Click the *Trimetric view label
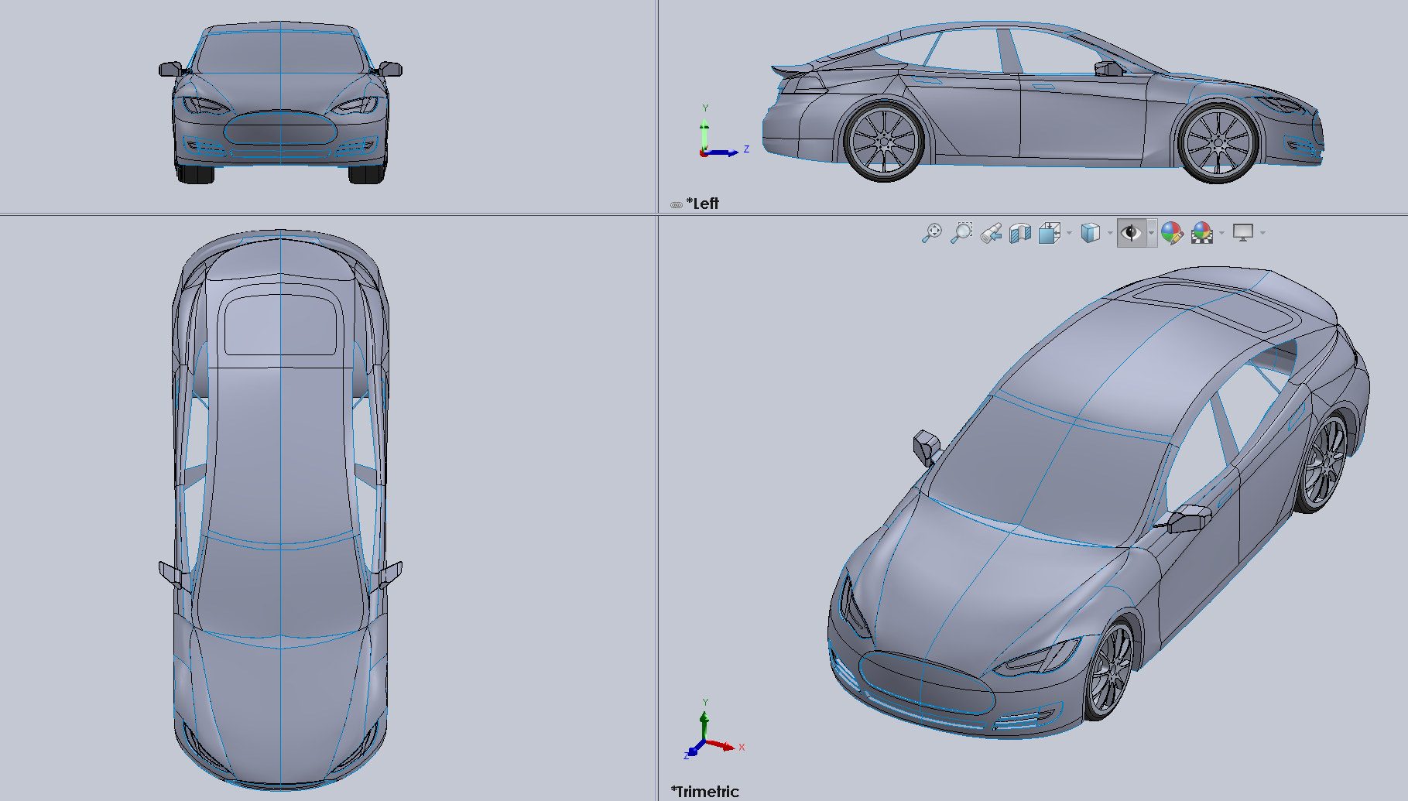This screenshot has width=1408, height=801. point(704,791)
